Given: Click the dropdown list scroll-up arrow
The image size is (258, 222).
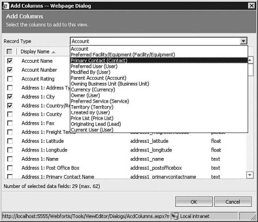Looking at the screenshot, I should 250,60.
